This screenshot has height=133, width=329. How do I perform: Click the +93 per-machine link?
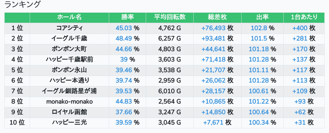300,102
